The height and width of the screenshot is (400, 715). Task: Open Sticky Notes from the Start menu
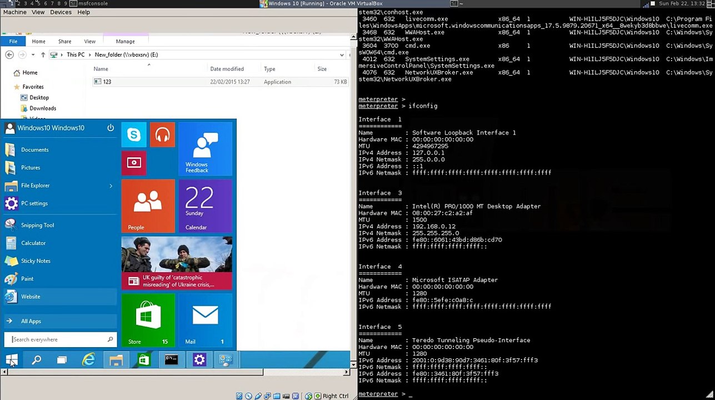tap(59, 261)
